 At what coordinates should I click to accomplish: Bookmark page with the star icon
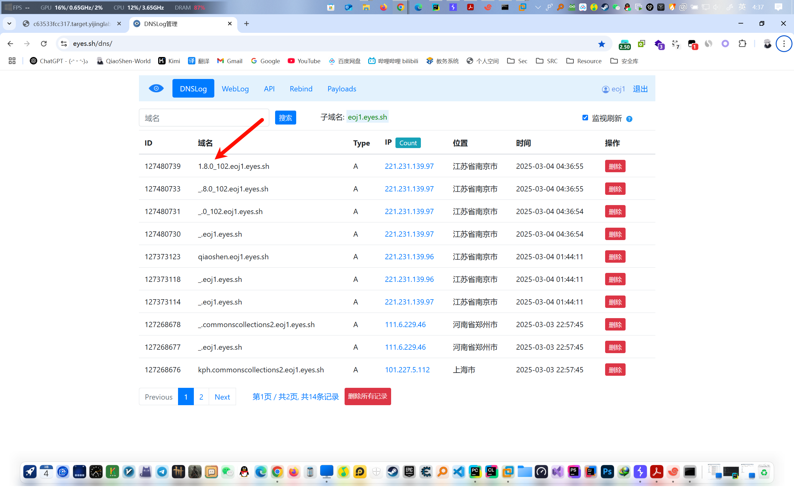(601, 44)
